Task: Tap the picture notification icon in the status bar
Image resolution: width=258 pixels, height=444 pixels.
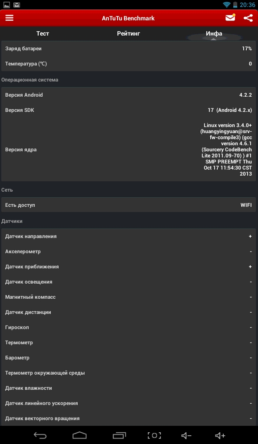Action: click(7, 5)
